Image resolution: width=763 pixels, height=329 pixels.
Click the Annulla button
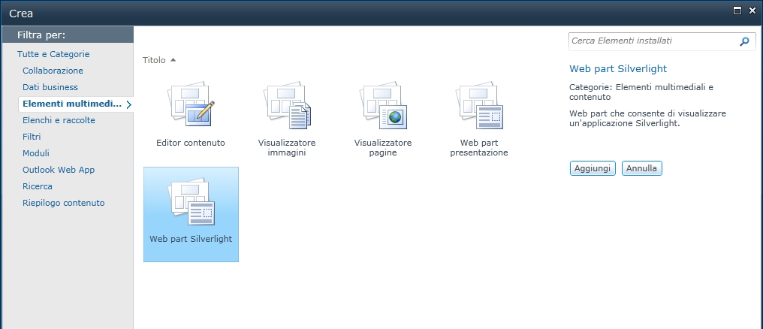tap(641, 168)
